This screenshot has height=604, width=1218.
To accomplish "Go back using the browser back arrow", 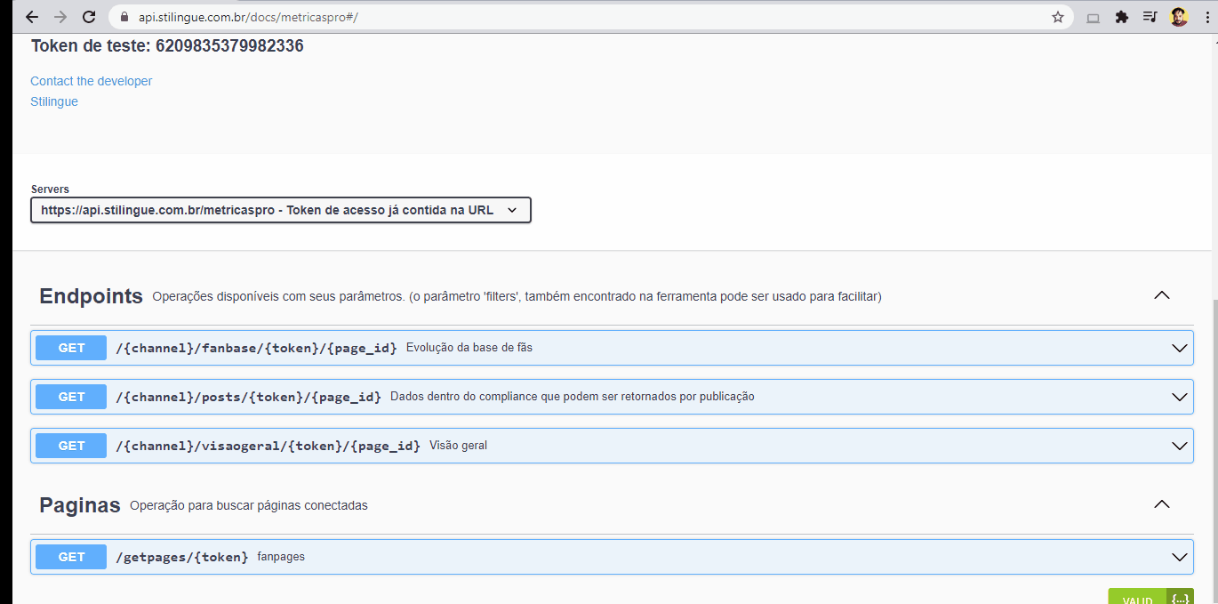I will (32, 17).
